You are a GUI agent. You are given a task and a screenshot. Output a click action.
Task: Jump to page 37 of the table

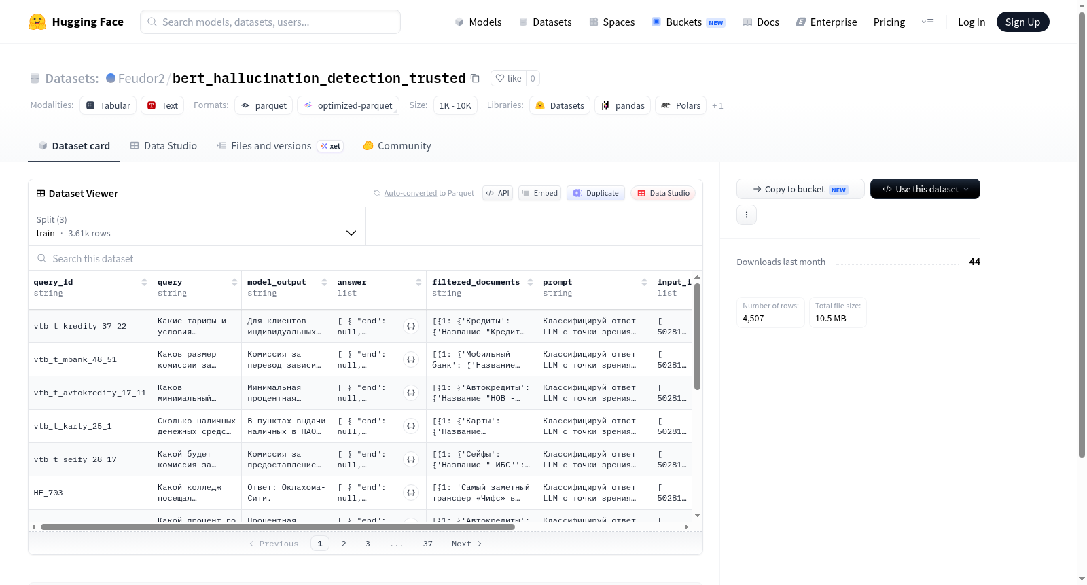click(428, 544)
